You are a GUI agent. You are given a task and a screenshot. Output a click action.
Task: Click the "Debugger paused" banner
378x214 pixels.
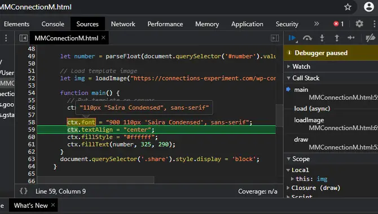(331, 53)
